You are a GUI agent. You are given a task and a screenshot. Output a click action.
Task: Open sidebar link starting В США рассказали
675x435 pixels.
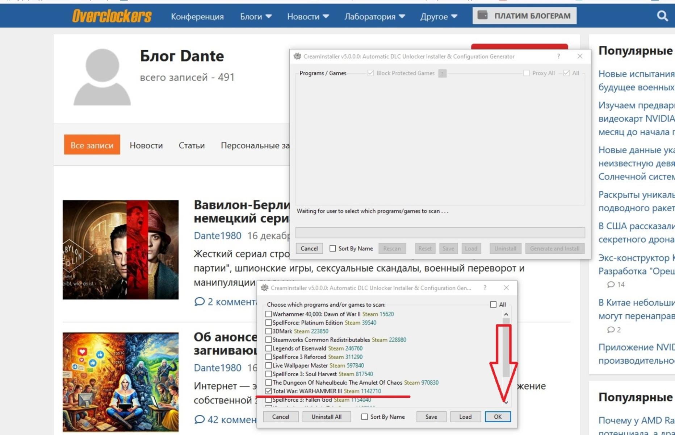click(637, 233)
